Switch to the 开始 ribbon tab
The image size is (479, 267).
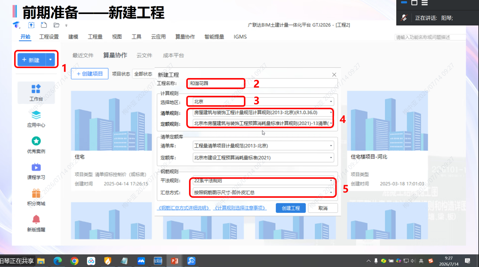pos(25,37)
